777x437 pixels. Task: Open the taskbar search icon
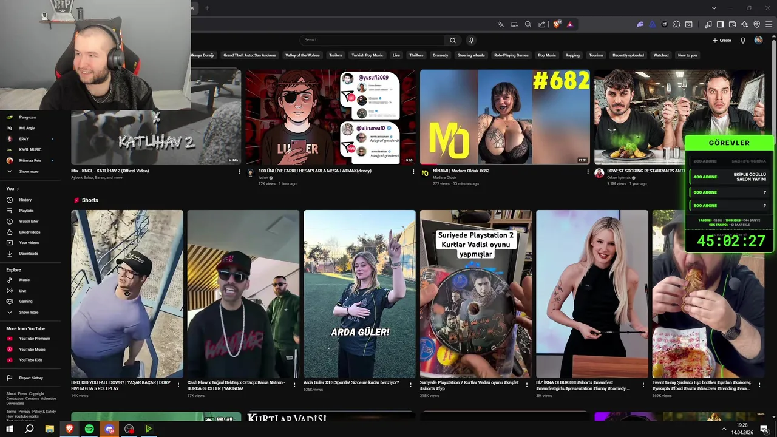[x=29, y=429]
